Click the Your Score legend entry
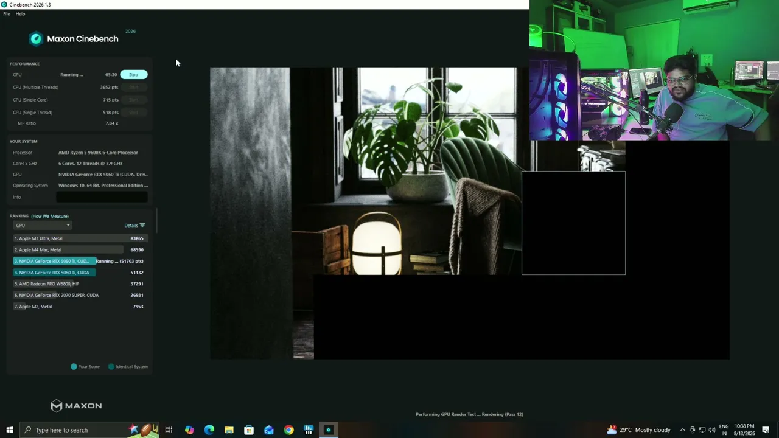The image size is (779, 438). coord(85,367)
